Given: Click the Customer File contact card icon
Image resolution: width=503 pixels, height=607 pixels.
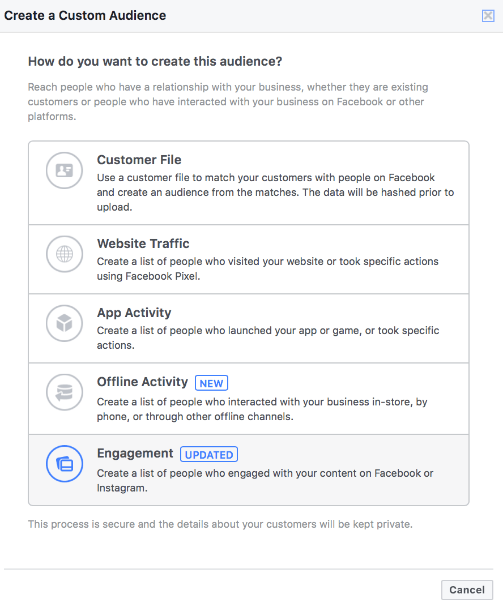Looking at the screenshot, I should 64,170.
